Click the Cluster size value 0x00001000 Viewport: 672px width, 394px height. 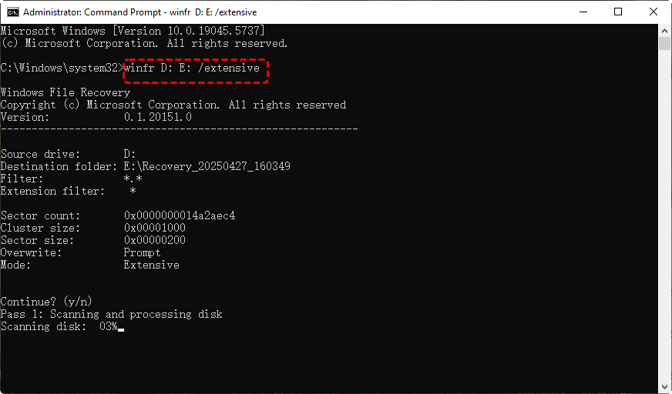point(154,228)
